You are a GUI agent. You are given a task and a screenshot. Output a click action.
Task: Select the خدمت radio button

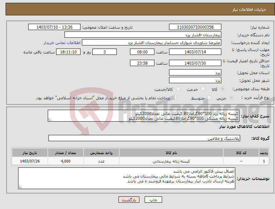(x=203, y=89)
